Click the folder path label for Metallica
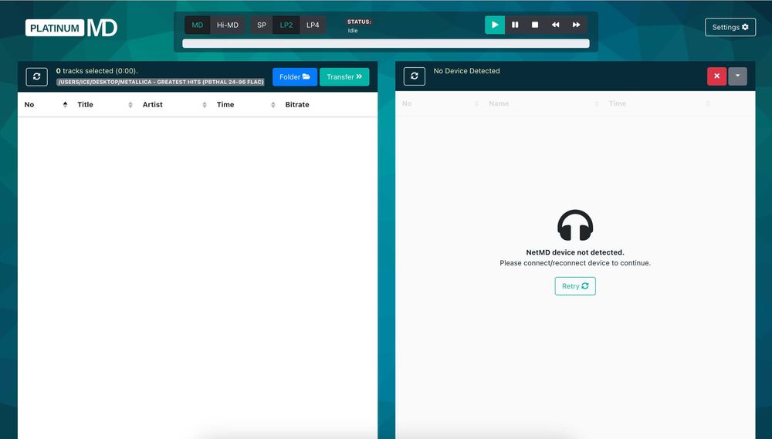772x439 pixels. [x=161, y=82]
